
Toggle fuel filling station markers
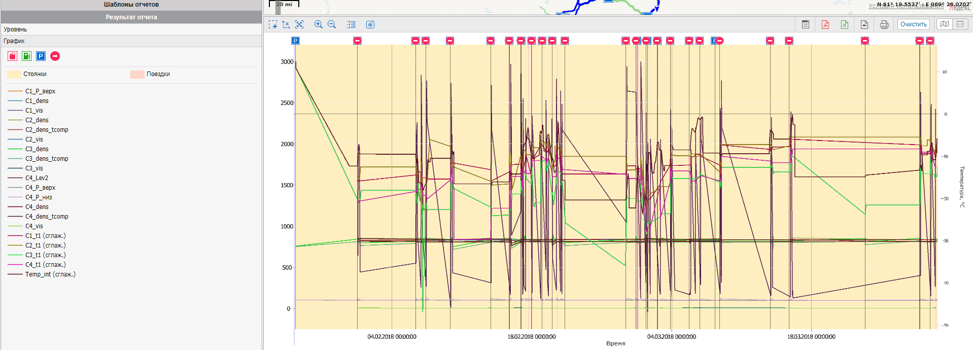point(27,56)
